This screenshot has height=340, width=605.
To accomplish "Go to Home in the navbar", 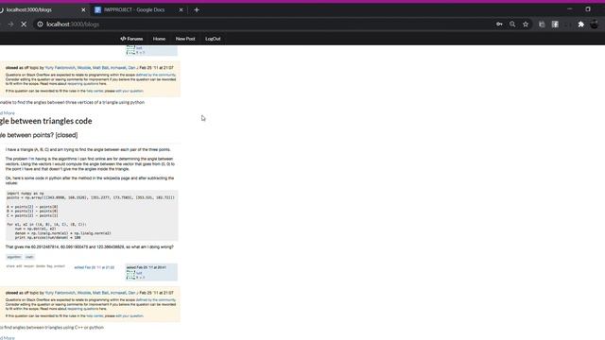I will pos(159,39).
